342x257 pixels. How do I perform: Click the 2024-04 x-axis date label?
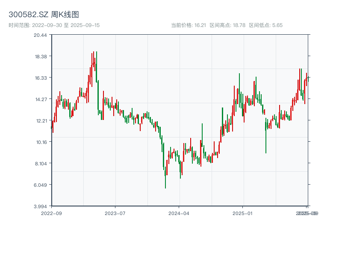[179, 213]
